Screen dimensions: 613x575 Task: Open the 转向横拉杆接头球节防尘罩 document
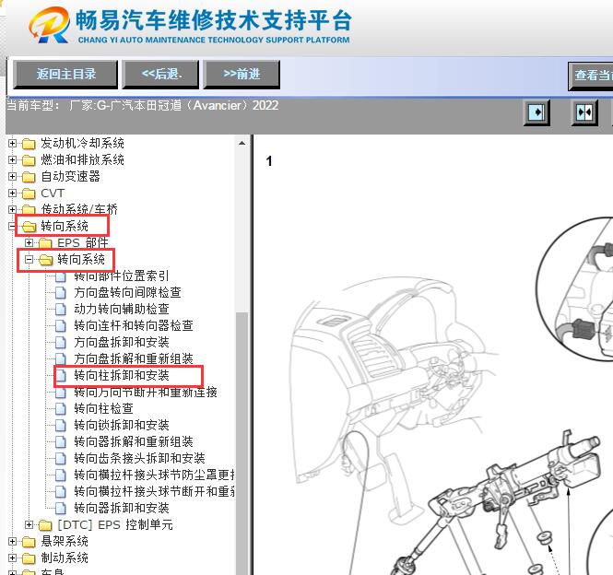(x=154, y=475)
